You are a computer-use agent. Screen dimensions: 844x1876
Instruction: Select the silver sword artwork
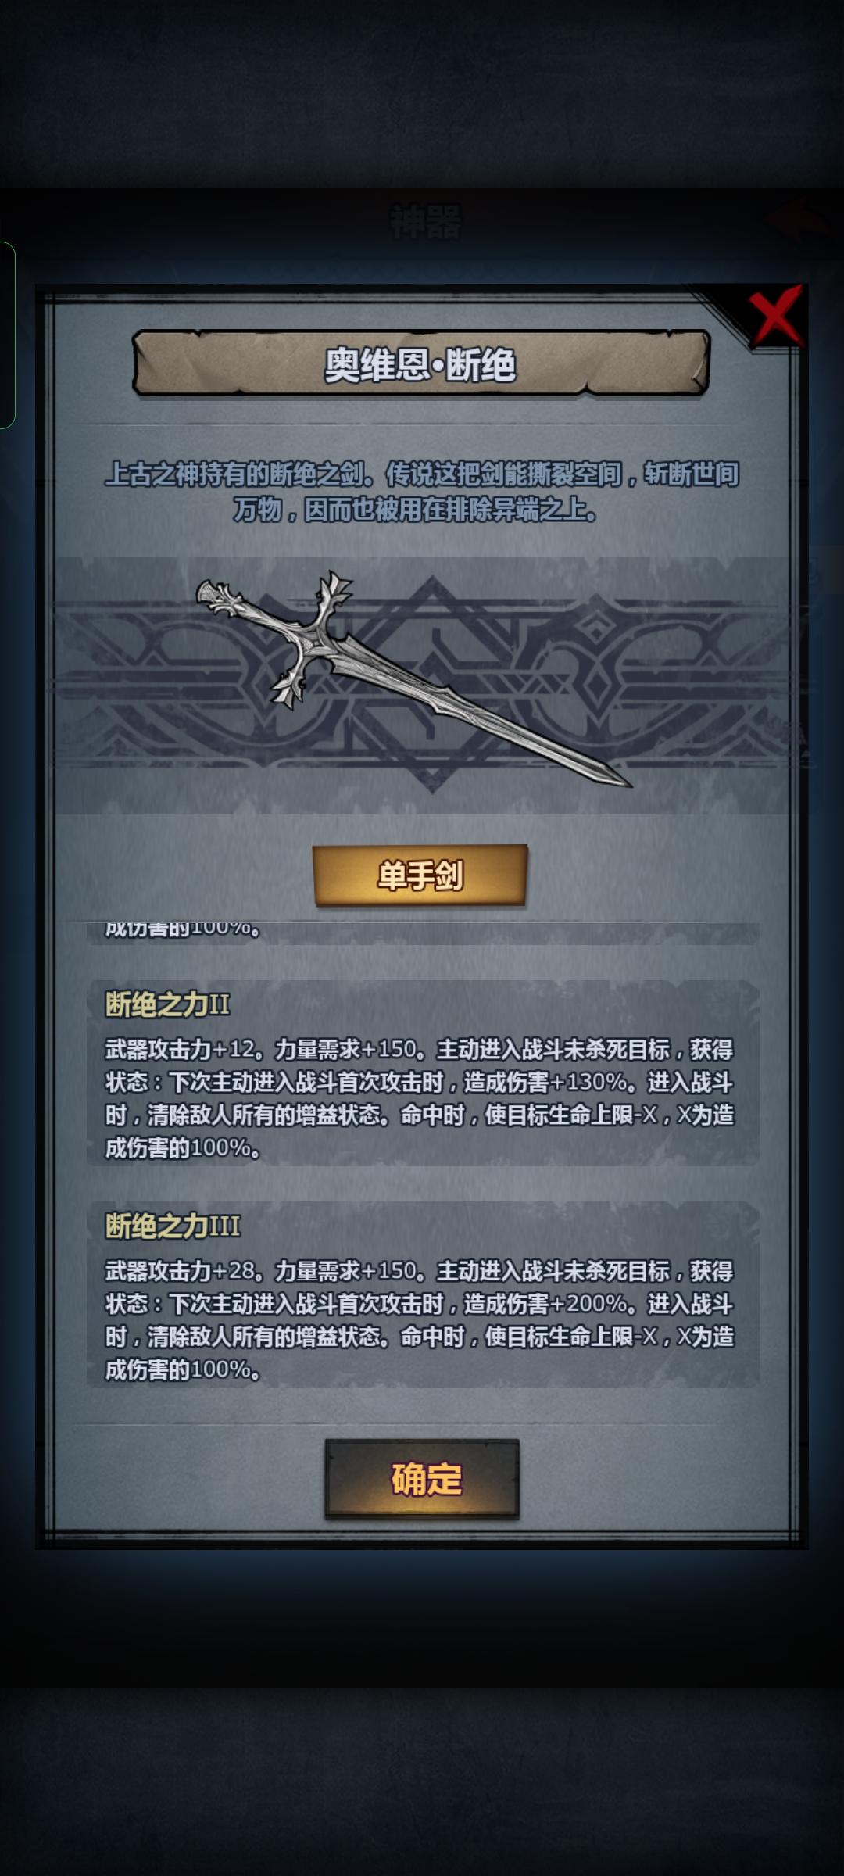(x=413, y=678)
